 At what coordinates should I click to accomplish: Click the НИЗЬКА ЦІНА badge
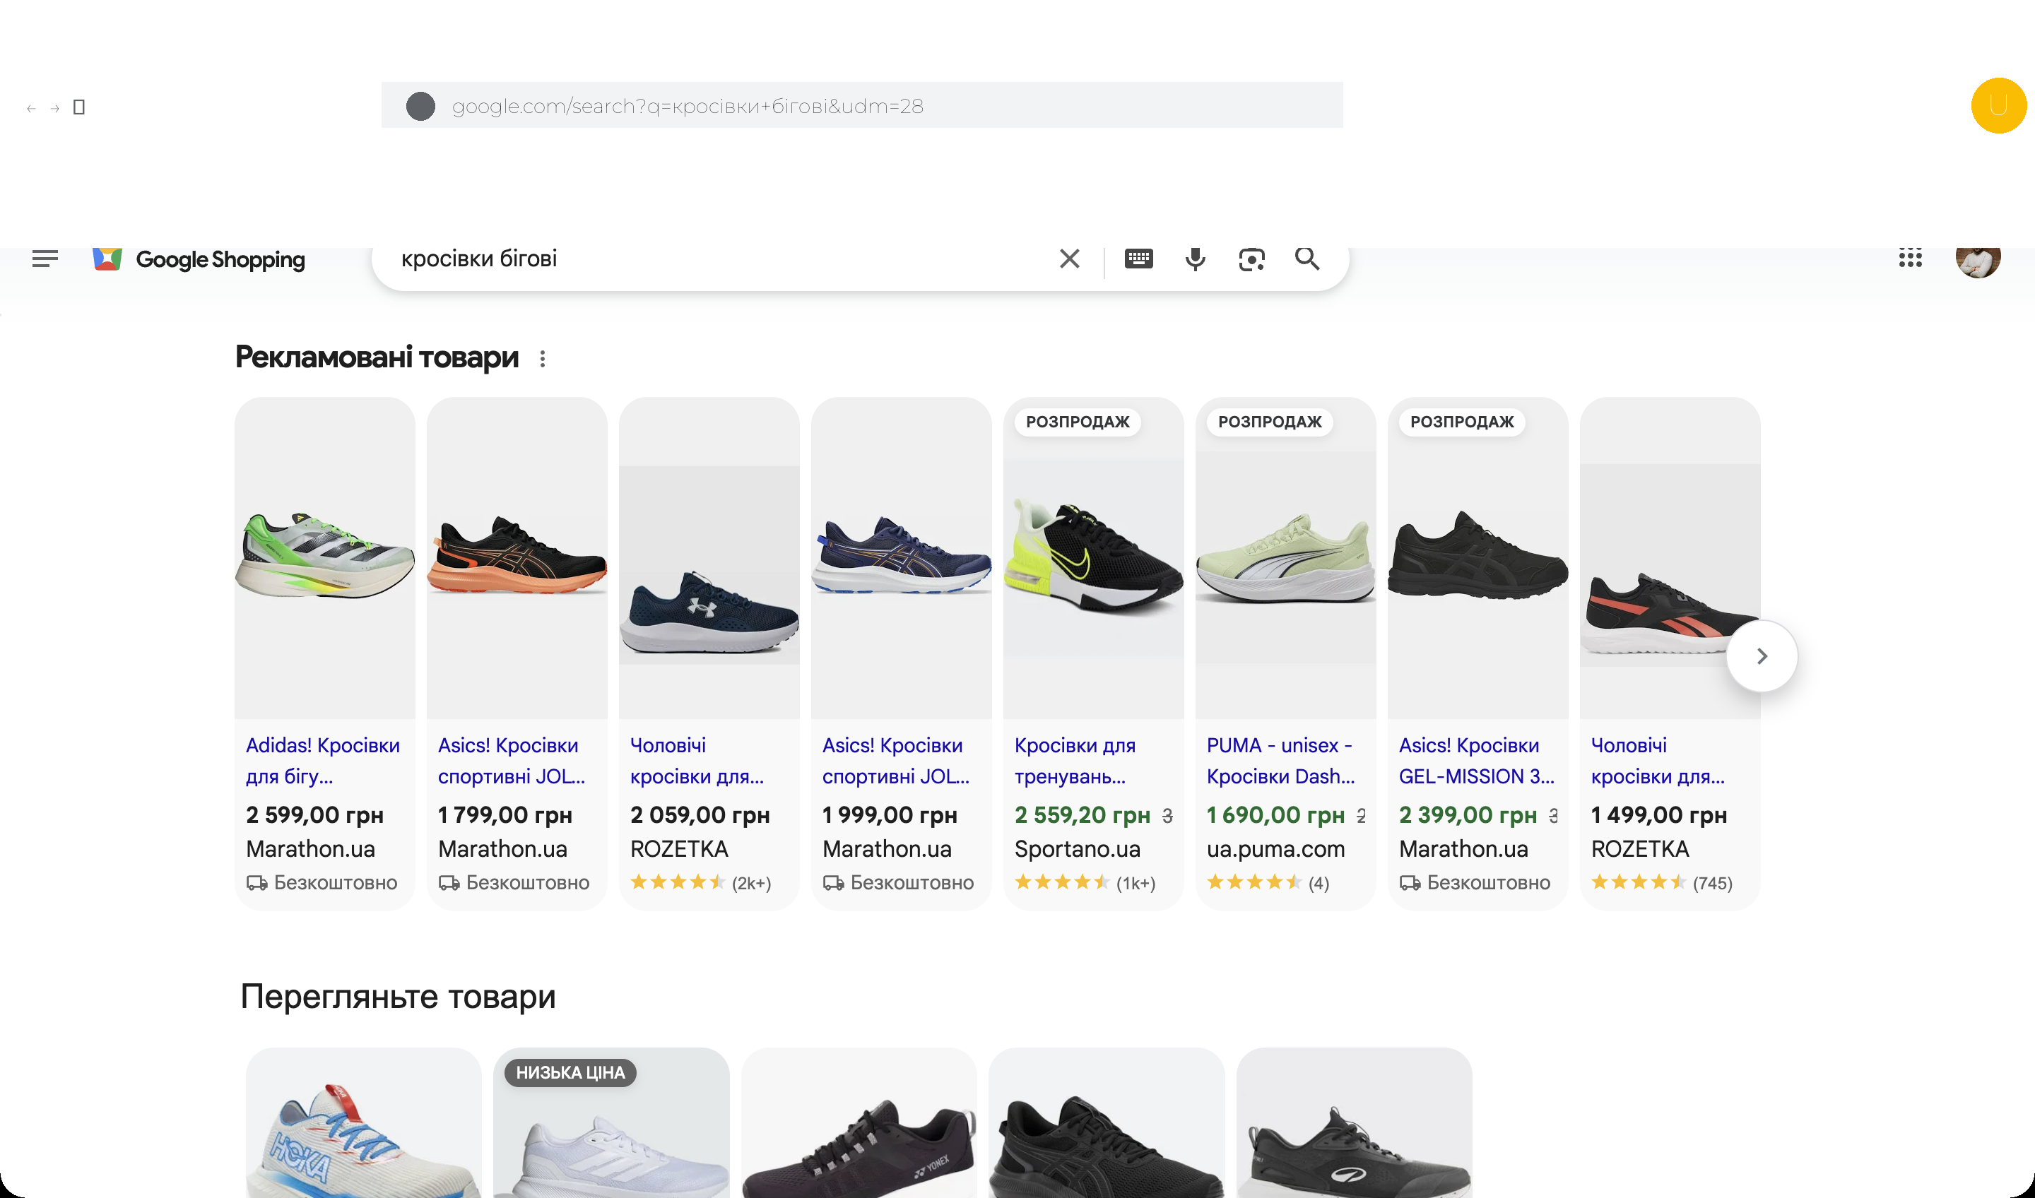(x=570, y=1072)
